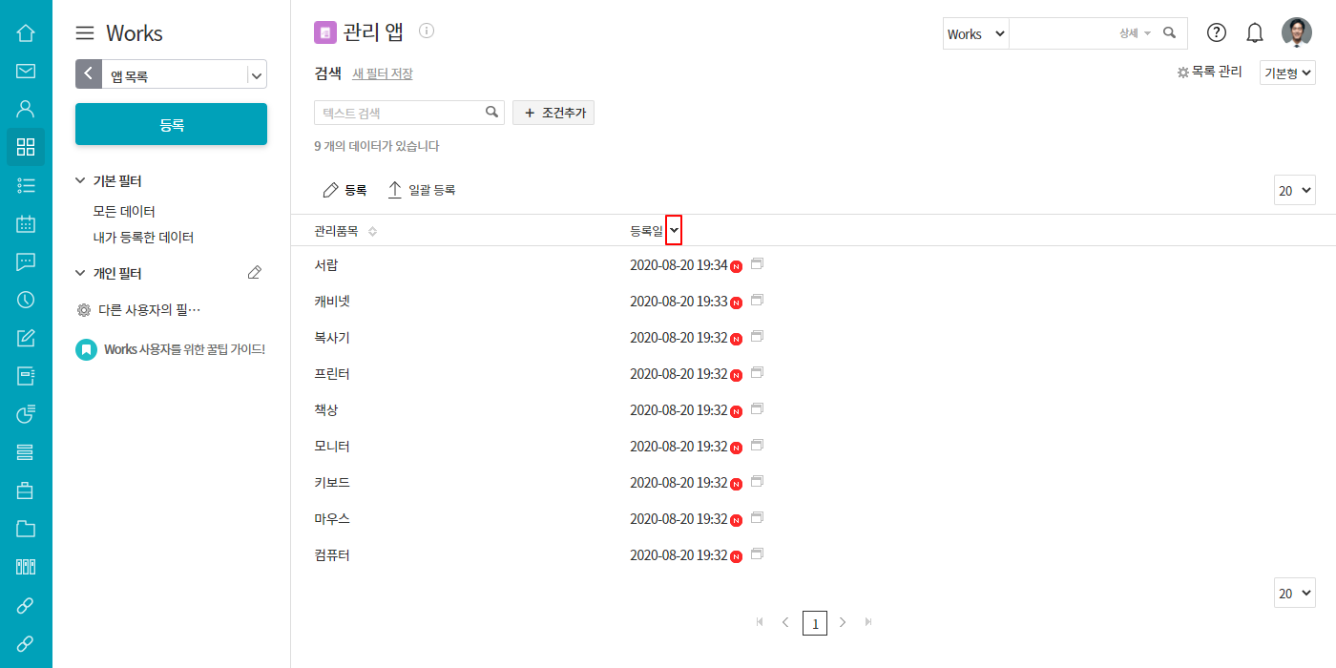Open the 기본형 view dropdown
The image size is (1336, 668).
click(1287, 73)
